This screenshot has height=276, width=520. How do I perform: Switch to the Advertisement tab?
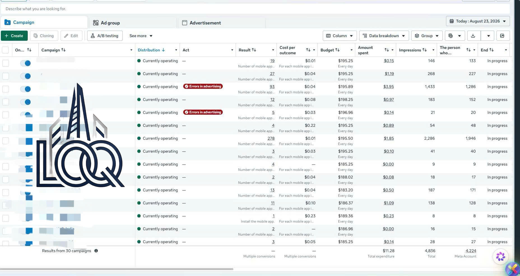coord(221,23)
